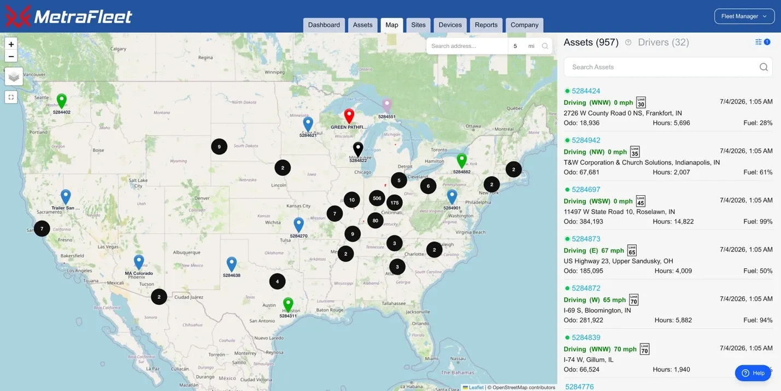This screenshot has height=391, width=781.
Task: Expand the 175 asset cluster
Action: tap(394, 203)
